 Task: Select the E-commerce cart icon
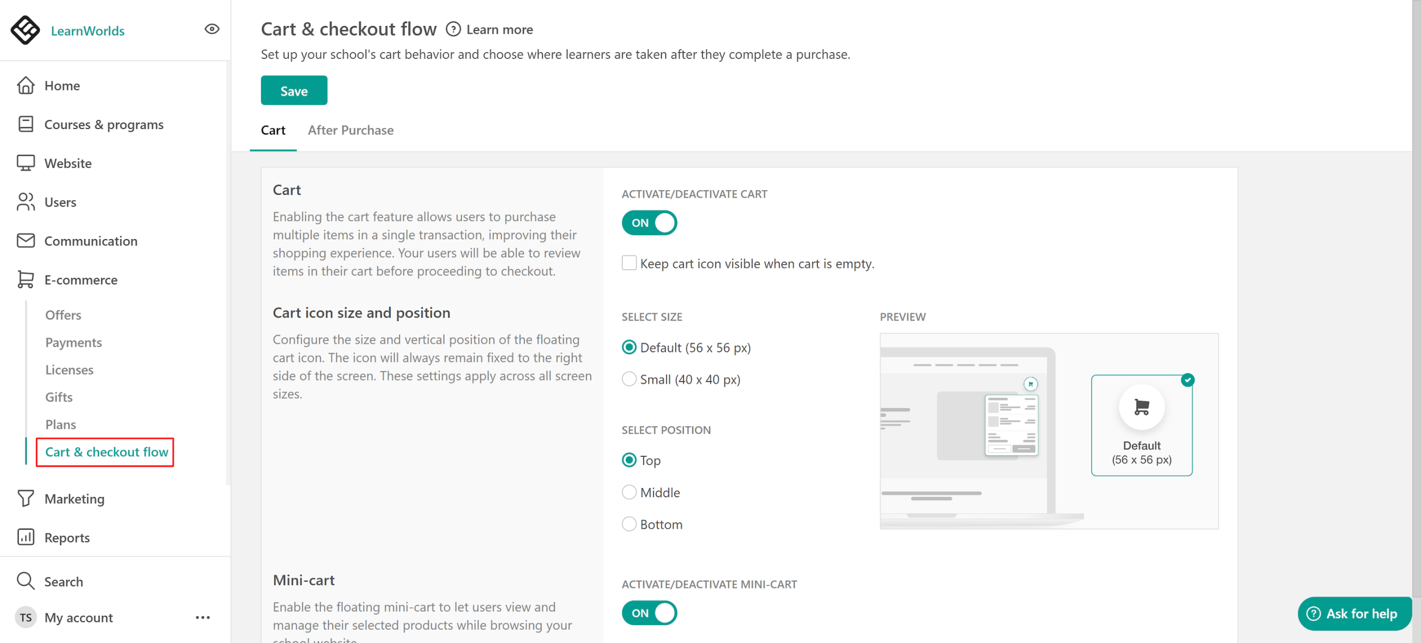[x=26, y=280]
